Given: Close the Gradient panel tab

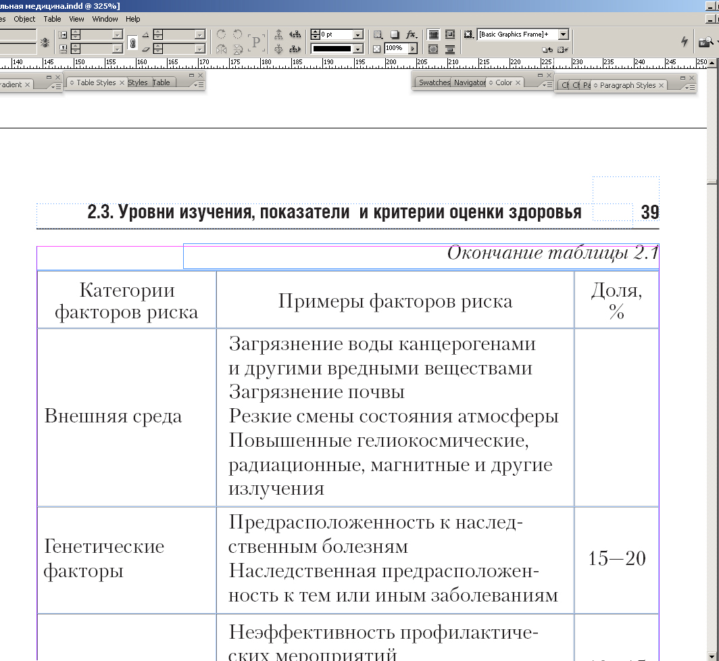Looking at the screenshot, I should point(28,84).
